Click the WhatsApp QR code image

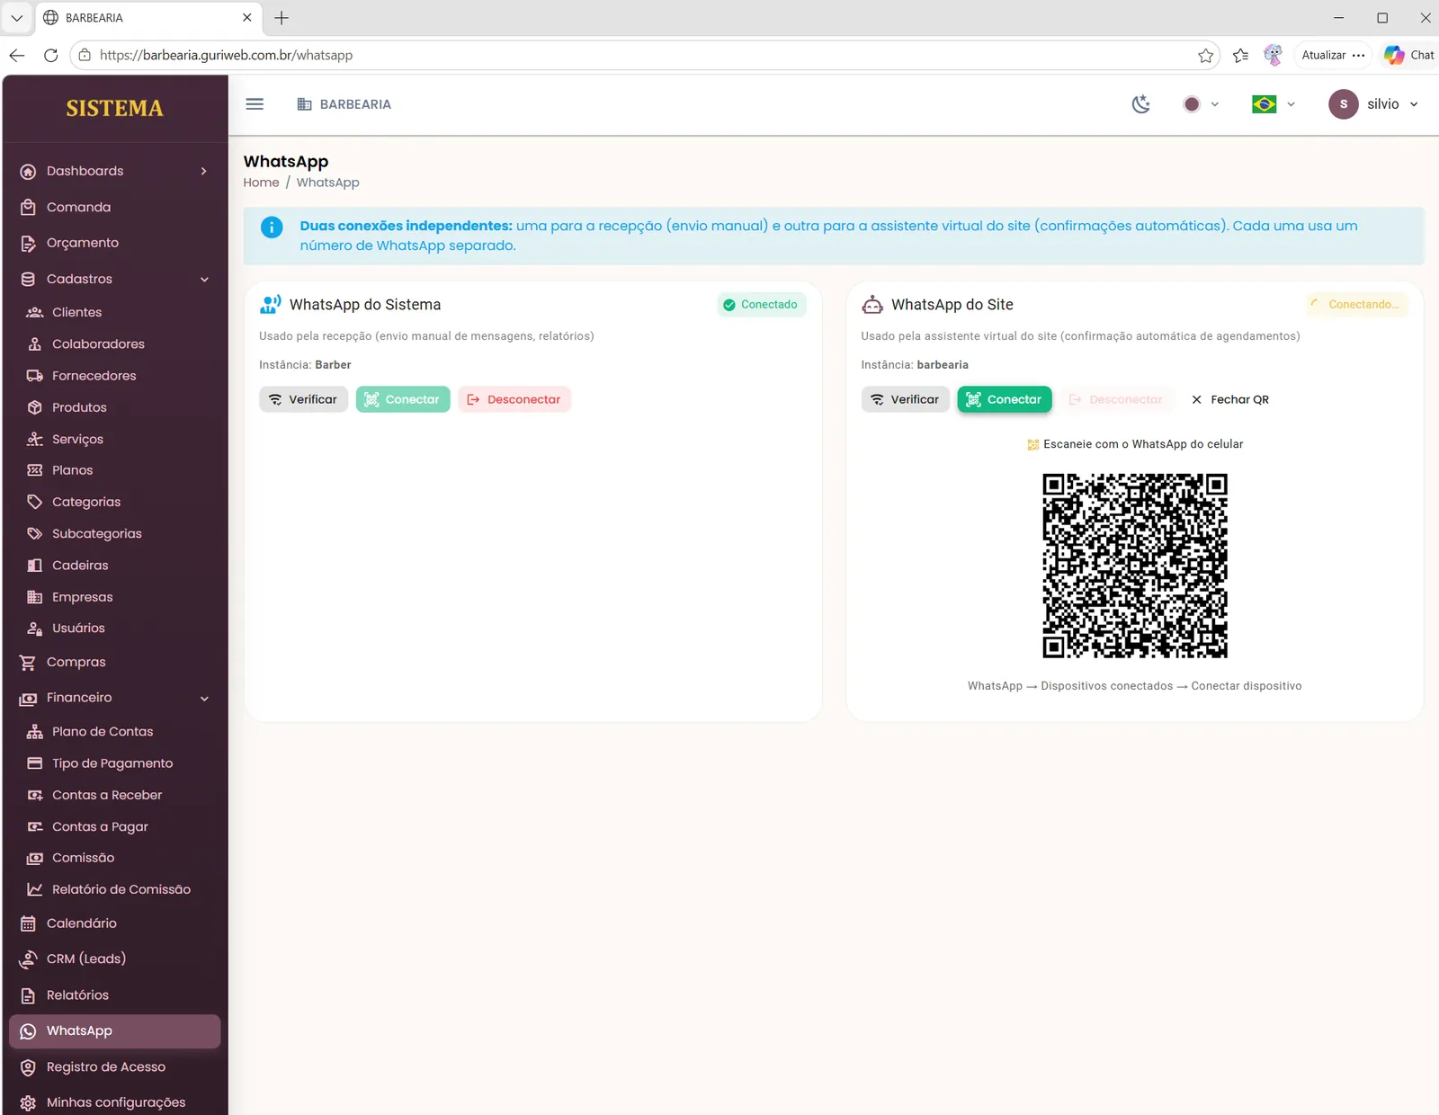[1135, 566]
